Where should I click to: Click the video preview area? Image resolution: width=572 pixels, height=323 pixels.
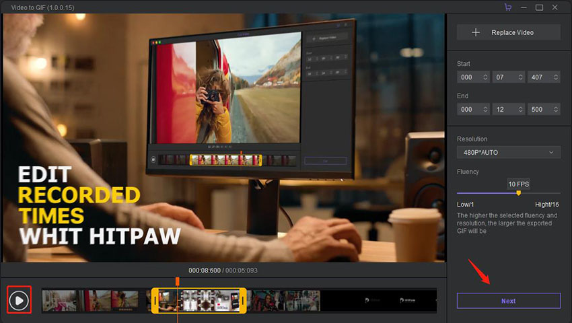coord(224,138)
